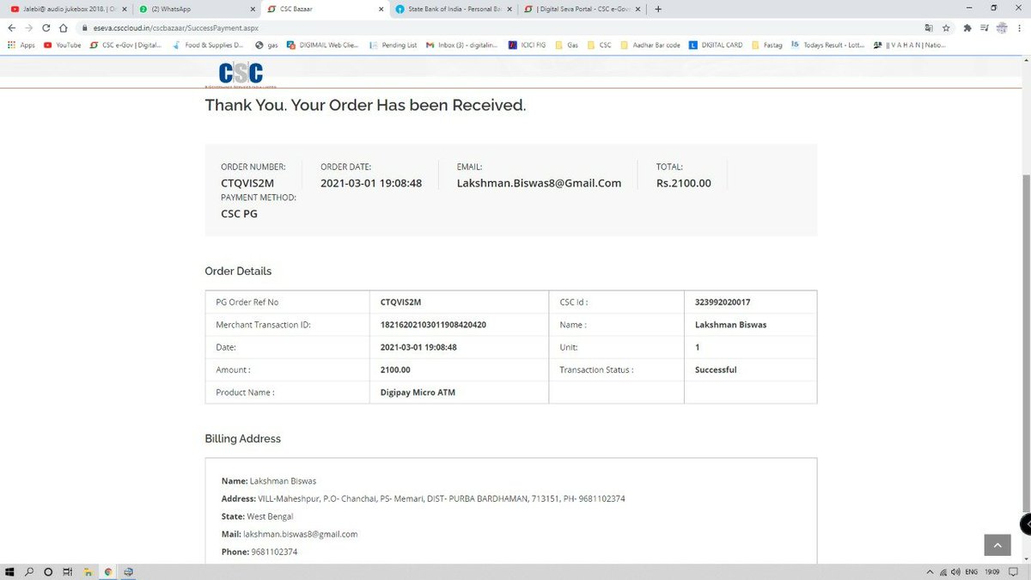
Task: Open File Explorer from taskbar
Action: [88, 571]
